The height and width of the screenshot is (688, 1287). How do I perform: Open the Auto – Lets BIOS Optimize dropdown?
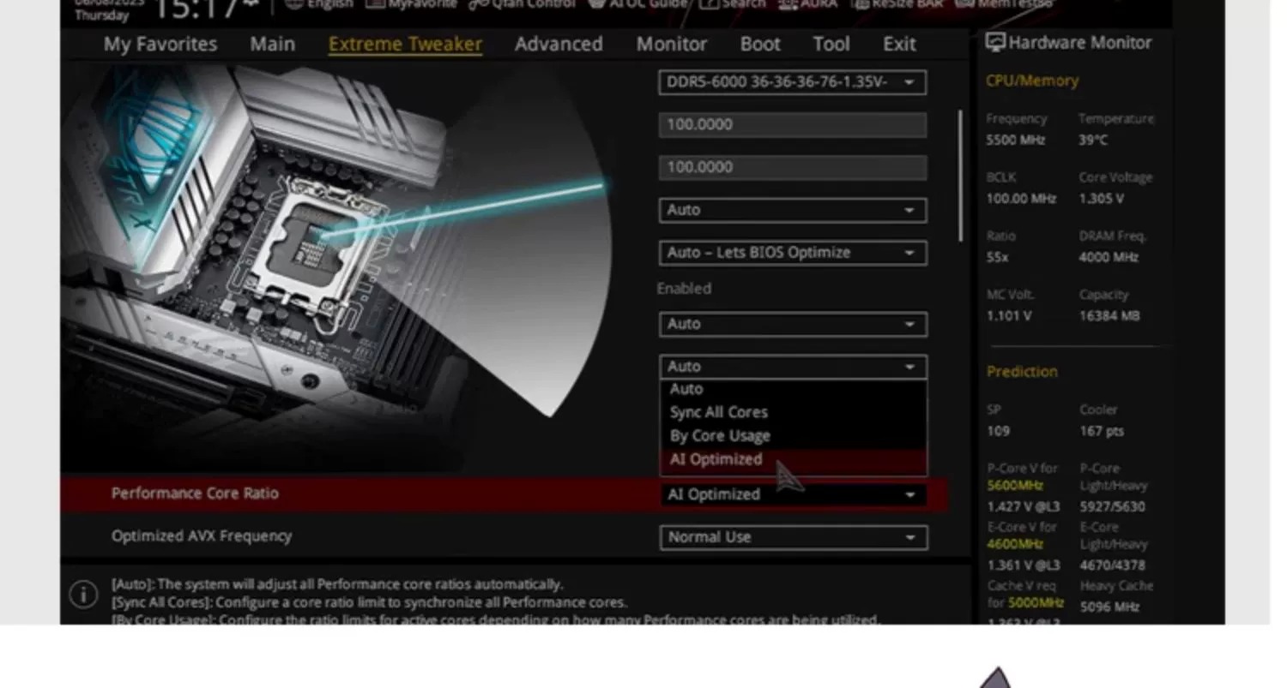pos(793,253)
